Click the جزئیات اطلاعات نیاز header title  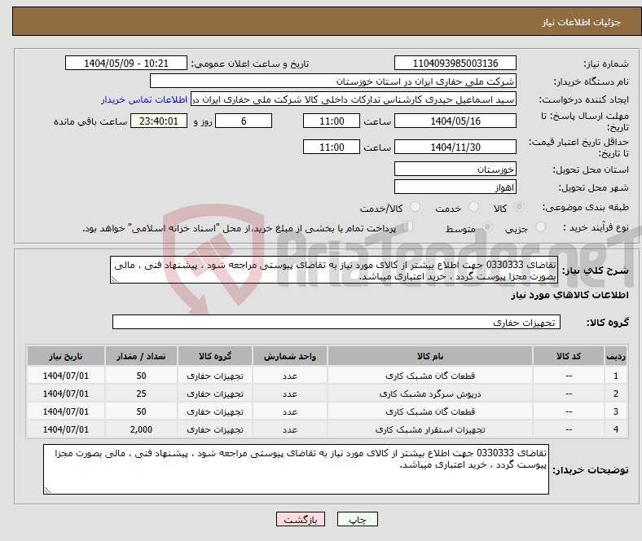click(582, 22)
